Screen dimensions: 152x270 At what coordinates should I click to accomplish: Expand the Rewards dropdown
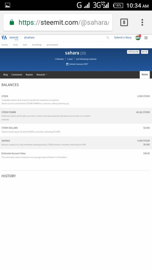click(42, 75)
